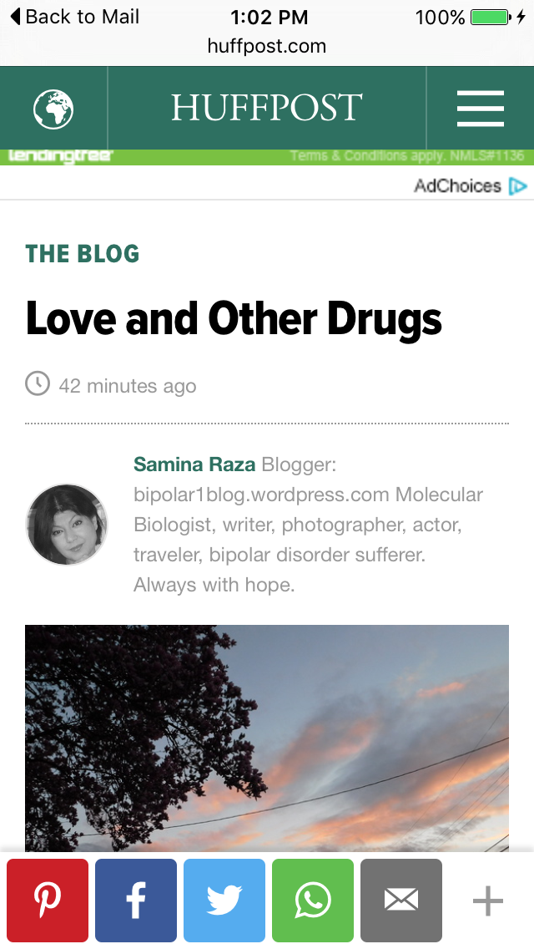Open THE BLOG section
The image size is (534, 949).
[x=83, y=254]
